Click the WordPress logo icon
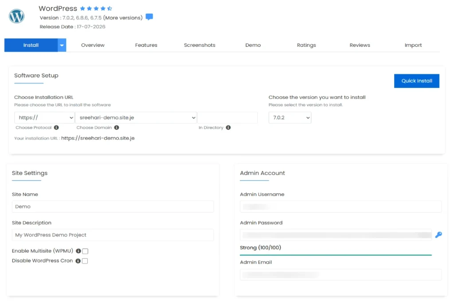The width and height of the screenshot is (454, 302). (16, 16)
